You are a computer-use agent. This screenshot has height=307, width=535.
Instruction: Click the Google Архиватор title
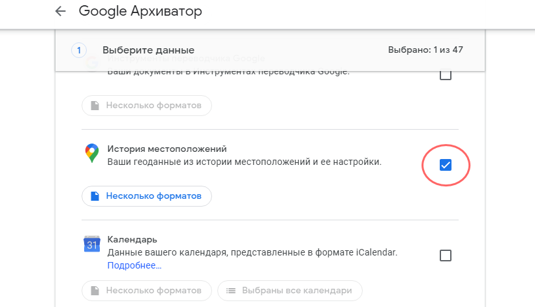pyautogui.click(x=140, y=11)
